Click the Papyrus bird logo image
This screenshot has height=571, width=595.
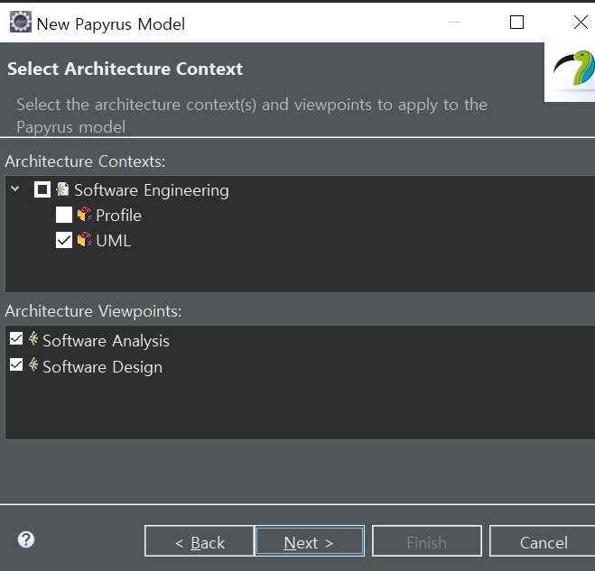coord(570,72)
